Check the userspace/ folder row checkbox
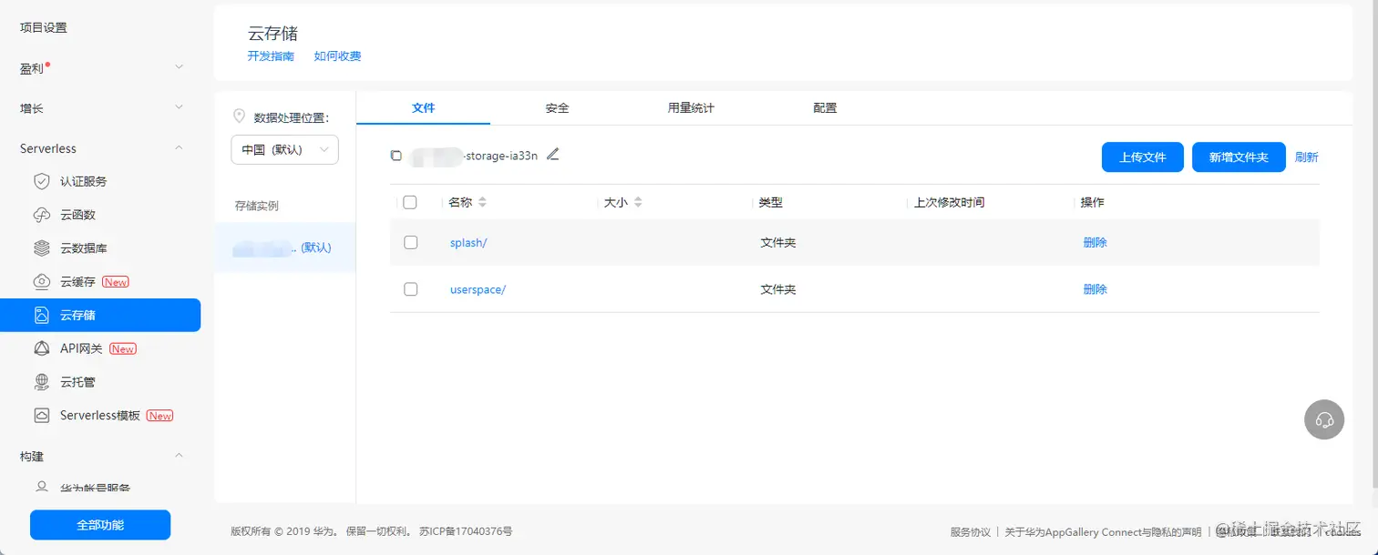The image size is (1378, 555). click(x=410, y=288)
